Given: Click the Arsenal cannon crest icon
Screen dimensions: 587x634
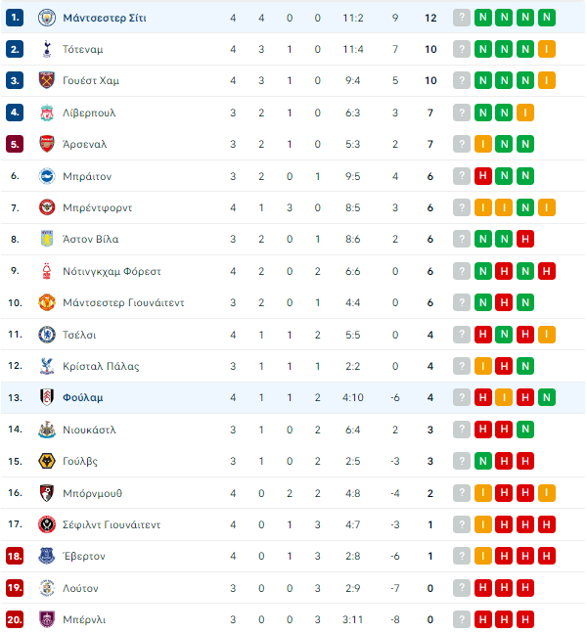Looking at the screenshot, I should [x=47, y=144].
